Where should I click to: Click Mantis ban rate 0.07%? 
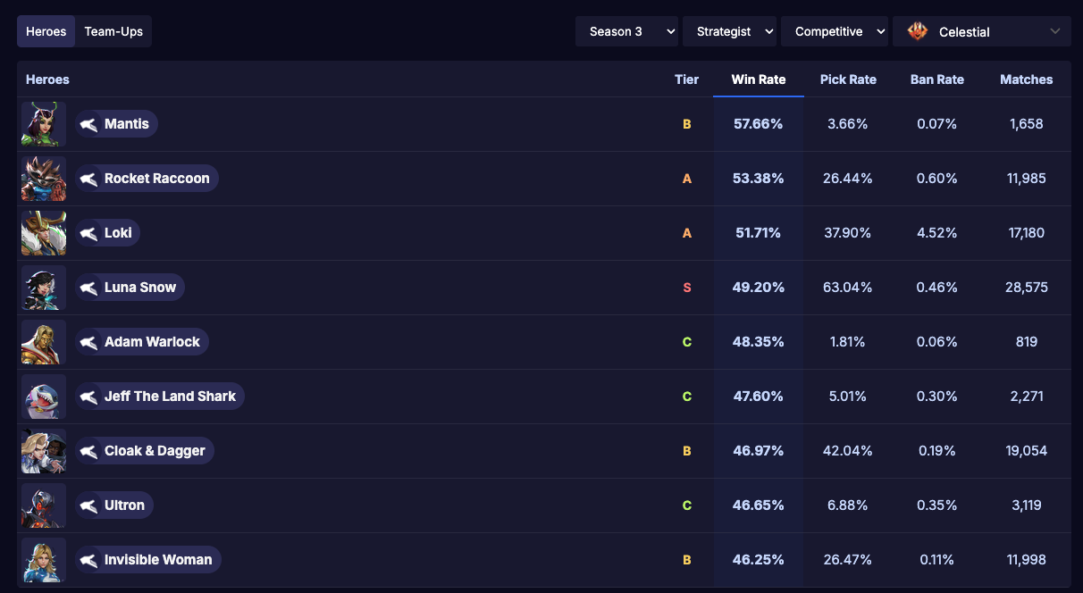click(x=937, y=124)
